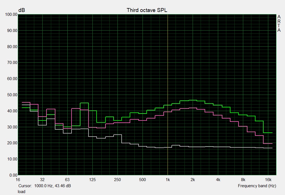Click the 125 frequency axis label

[x=92, y=180]
